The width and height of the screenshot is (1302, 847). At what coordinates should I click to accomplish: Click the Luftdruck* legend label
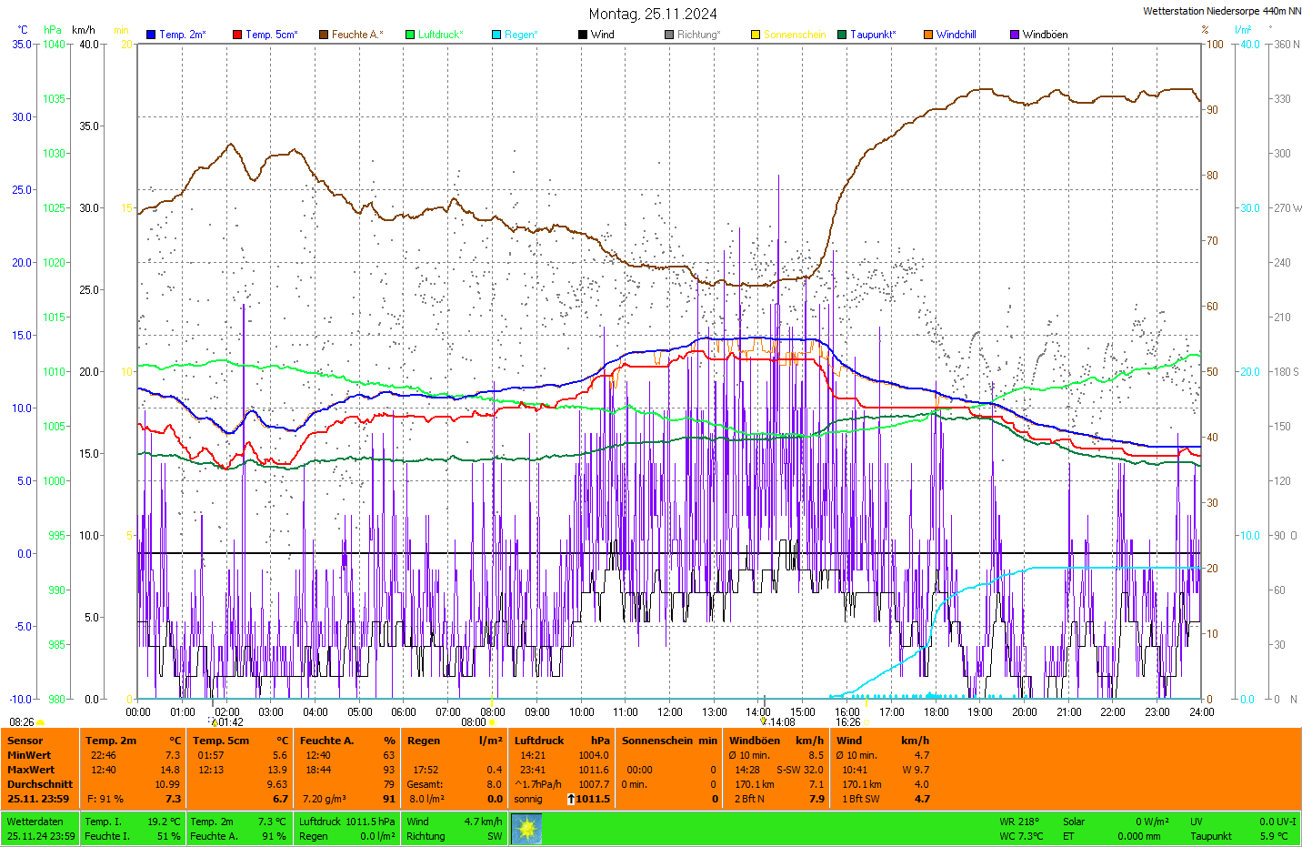(440, 35)
